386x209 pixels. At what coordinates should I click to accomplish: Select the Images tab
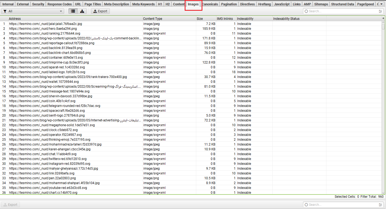click(193, 4)
